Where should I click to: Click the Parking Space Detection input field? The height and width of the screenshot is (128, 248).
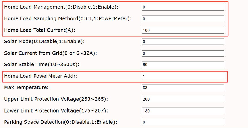click(183, 122)
